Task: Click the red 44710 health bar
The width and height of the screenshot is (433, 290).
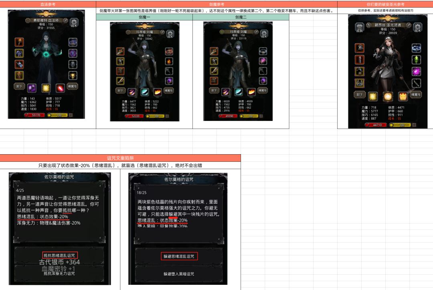Action: click(x=376, y=125)
